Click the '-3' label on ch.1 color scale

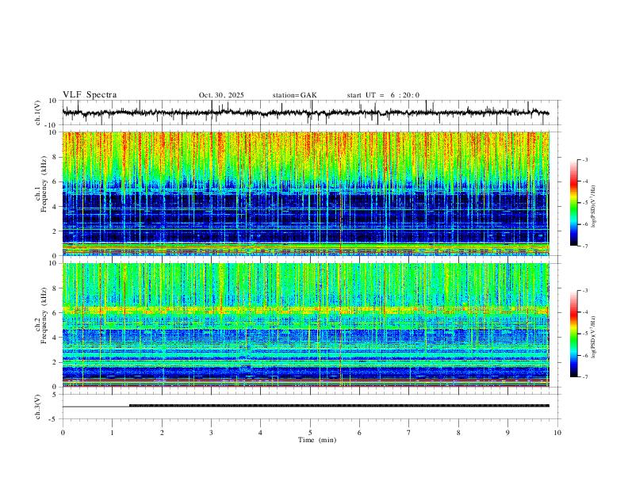coord(584,159)
